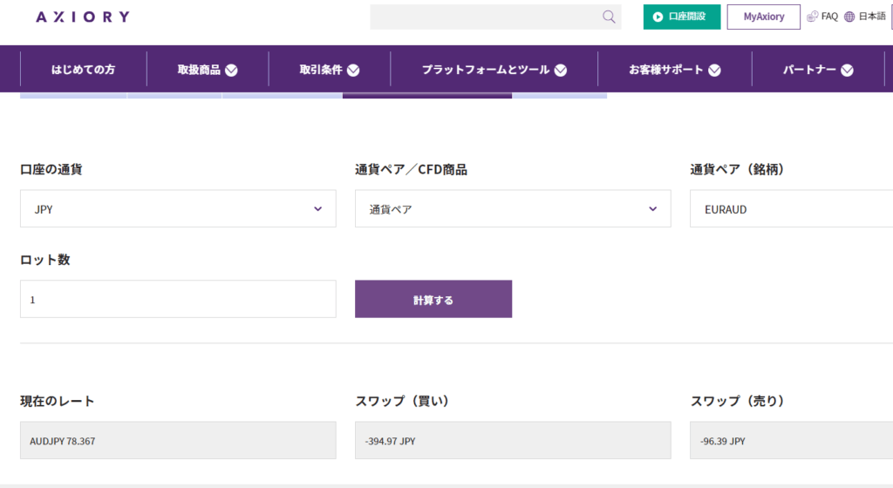
Task: Click the chevron icon beside 取引条件
Action: [x=353, y=71]
